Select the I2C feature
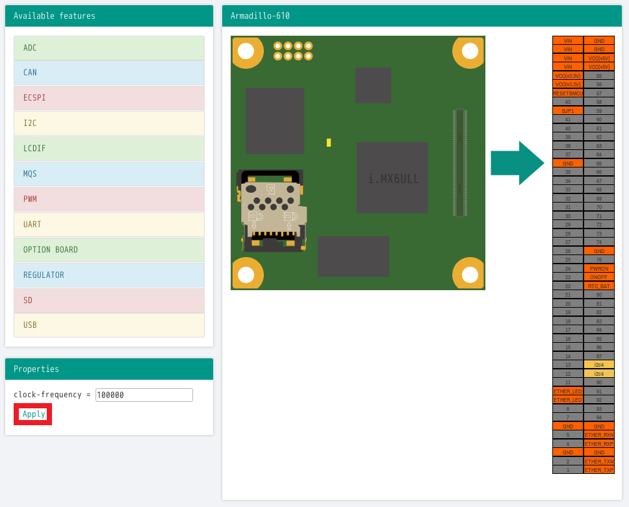This screenshot has height=507, width=629. pyautogui.click(x=109, y=123)
